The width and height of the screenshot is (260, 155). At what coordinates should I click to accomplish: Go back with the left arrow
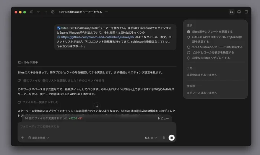39,12
